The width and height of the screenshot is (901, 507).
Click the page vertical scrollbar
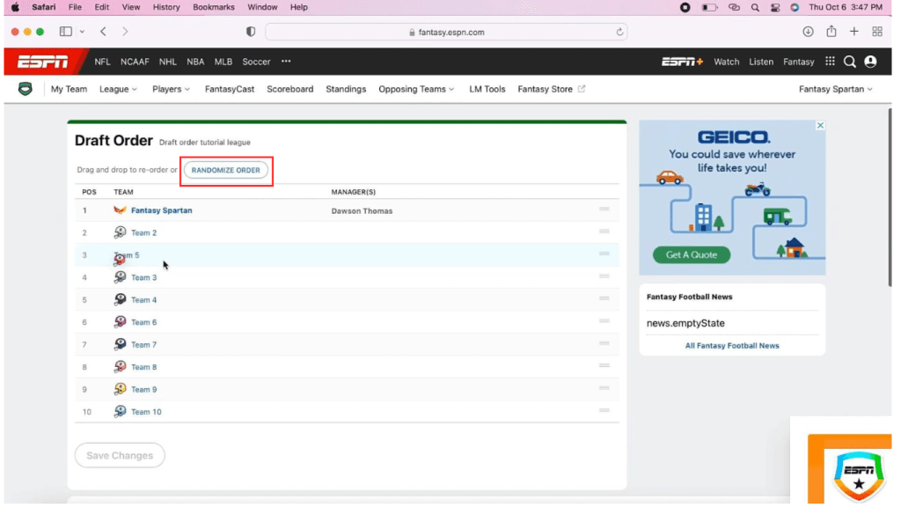889,198
